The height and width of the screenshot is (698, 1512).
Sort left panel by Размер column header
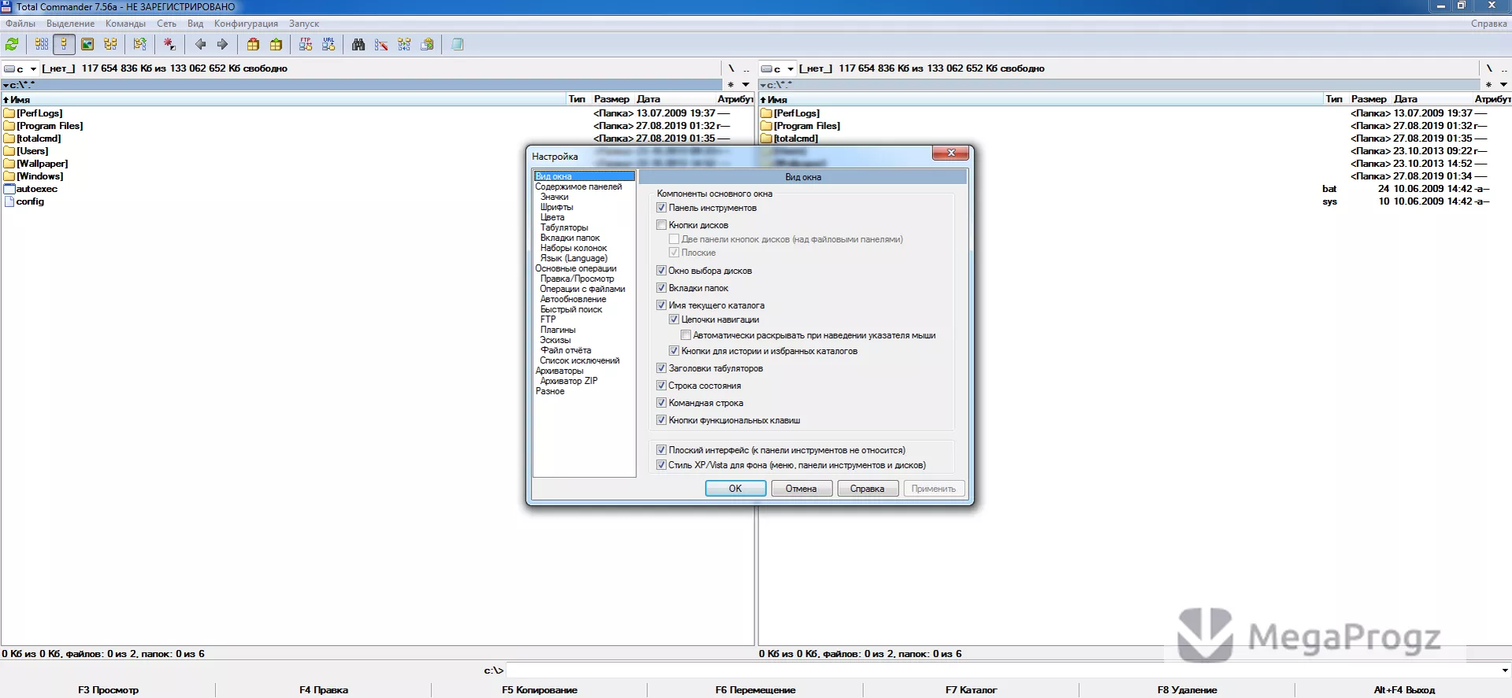coord(612,99)
